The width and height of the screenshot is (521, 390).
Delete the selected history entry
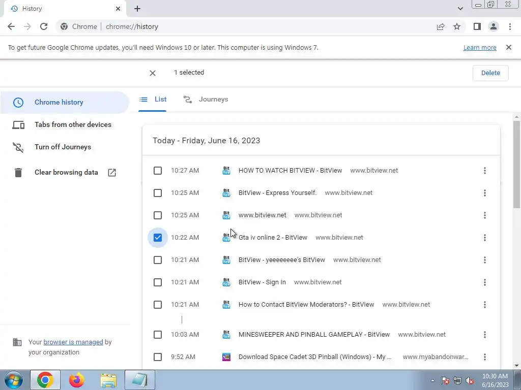tap(490, 73)
